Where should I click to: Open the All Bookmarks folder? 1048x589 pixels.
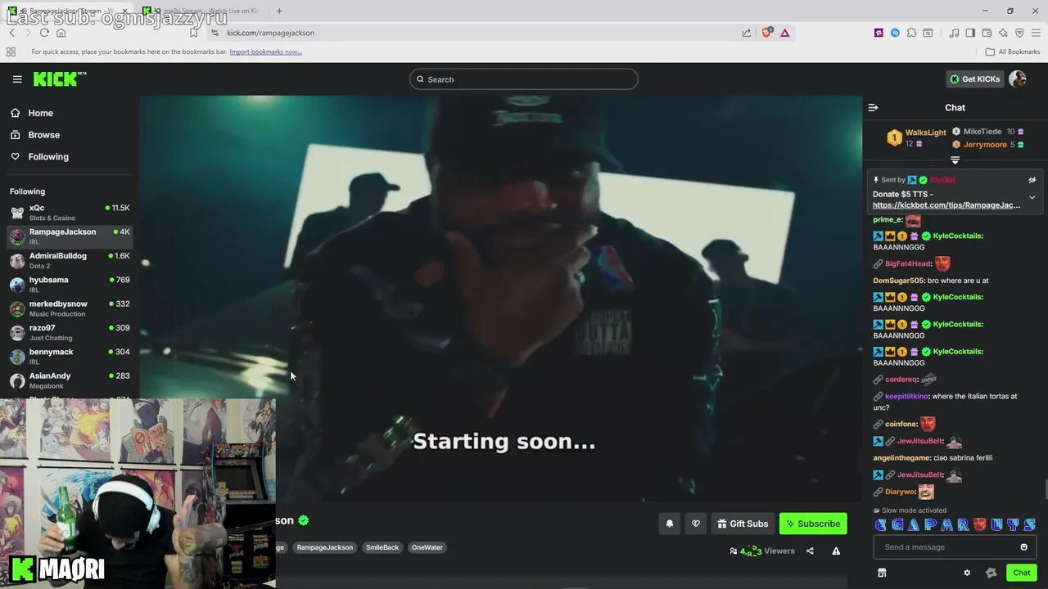point(1013,52)
